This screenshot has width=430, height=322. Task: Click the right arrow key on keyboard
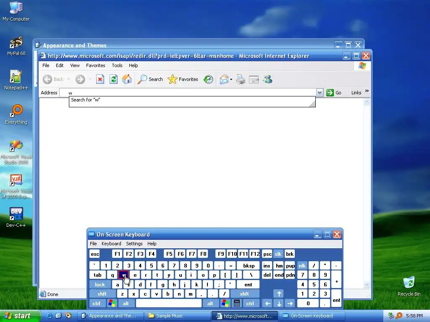290,304
